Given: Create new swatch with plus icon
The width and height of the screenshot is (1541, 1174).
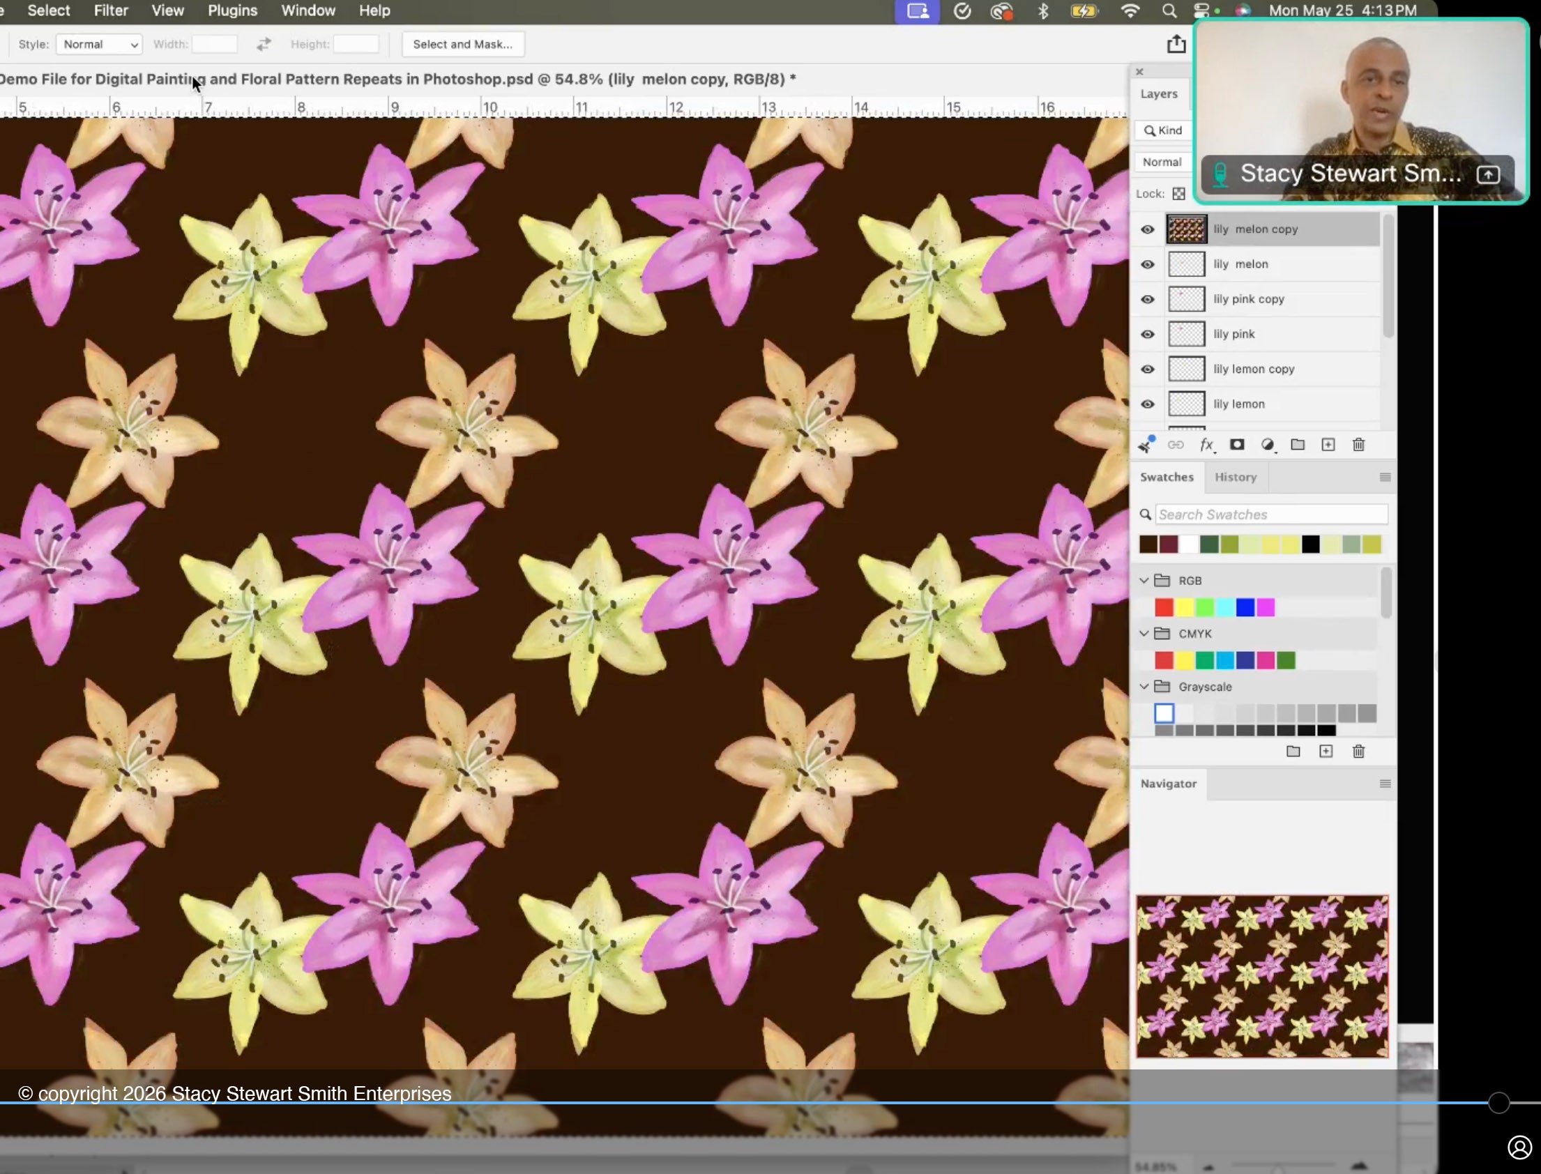Looking at the screenshot, I should coord(1326,752).
